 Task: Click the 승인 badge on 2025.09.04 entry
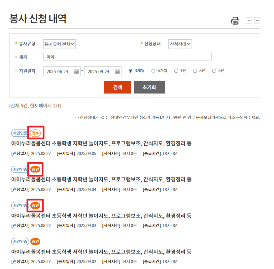[35, 169]
